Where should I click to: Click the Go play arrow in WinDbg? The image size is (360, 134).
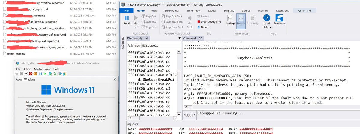(x=136, y=18)
